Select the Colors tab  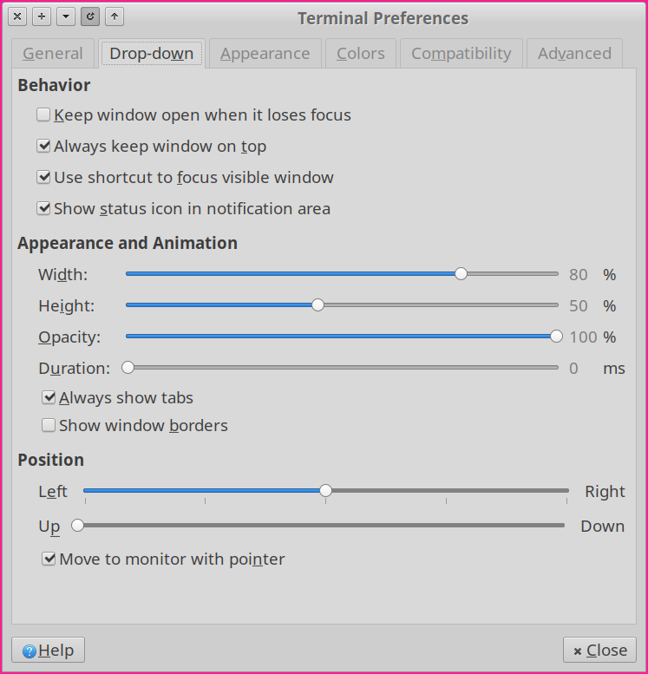360,53
